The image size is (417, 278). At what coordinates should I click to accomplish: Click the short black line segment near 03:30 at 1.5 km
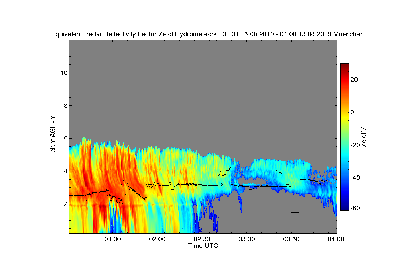295,212
